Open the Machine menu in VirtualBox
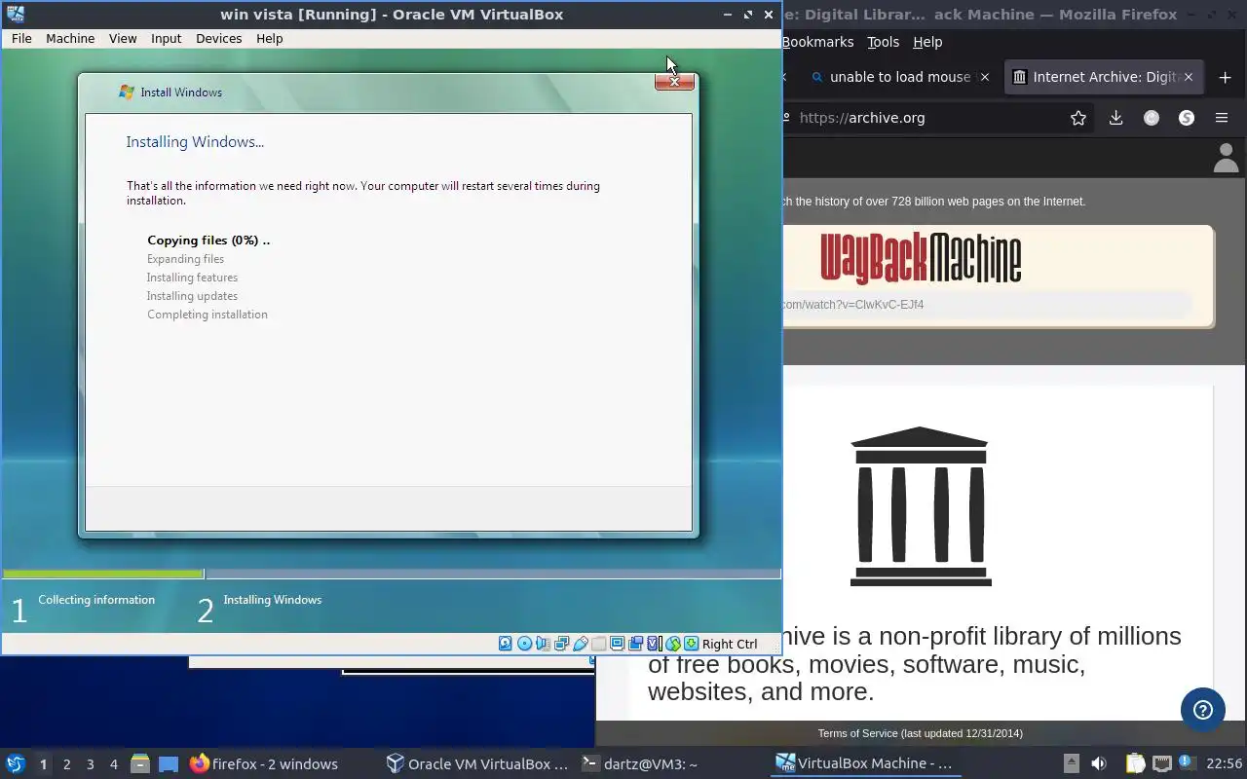This screenshot has height=779, width=1247. pos(70,38)
